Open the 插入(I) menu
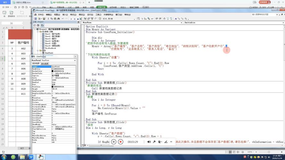Image resolution: width=285 pixels, height=160 pixels. point(65,14)
